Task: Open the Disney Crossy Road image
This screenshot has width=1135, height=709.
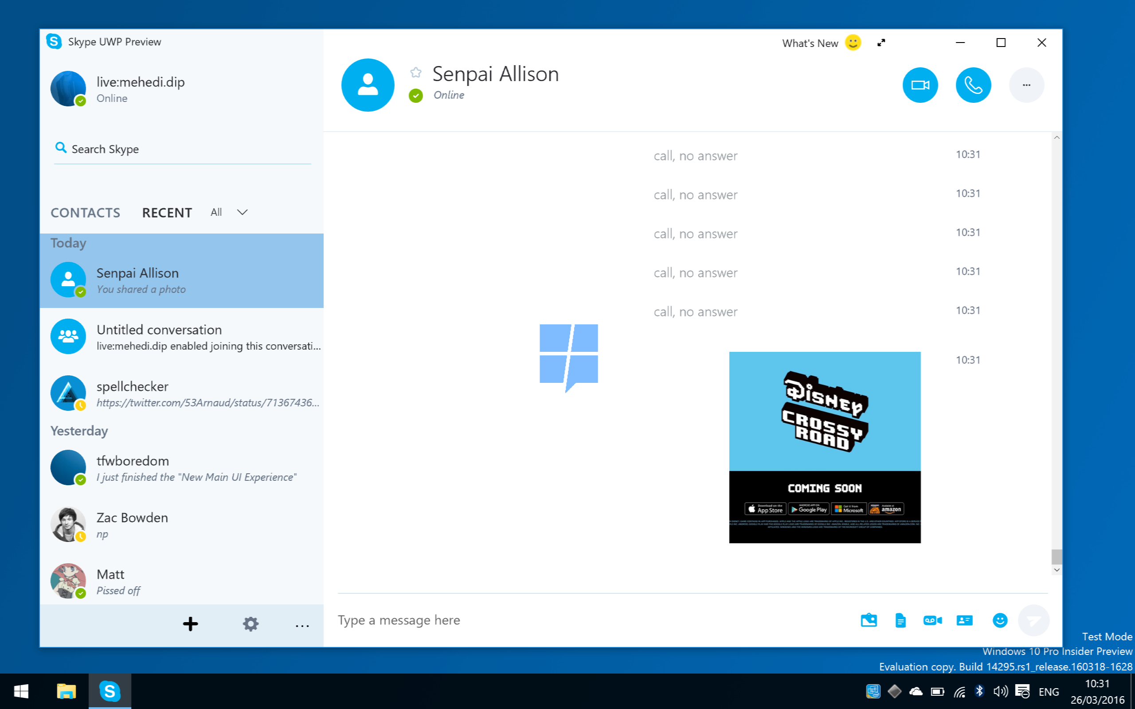Action: (x=825, y=447)
